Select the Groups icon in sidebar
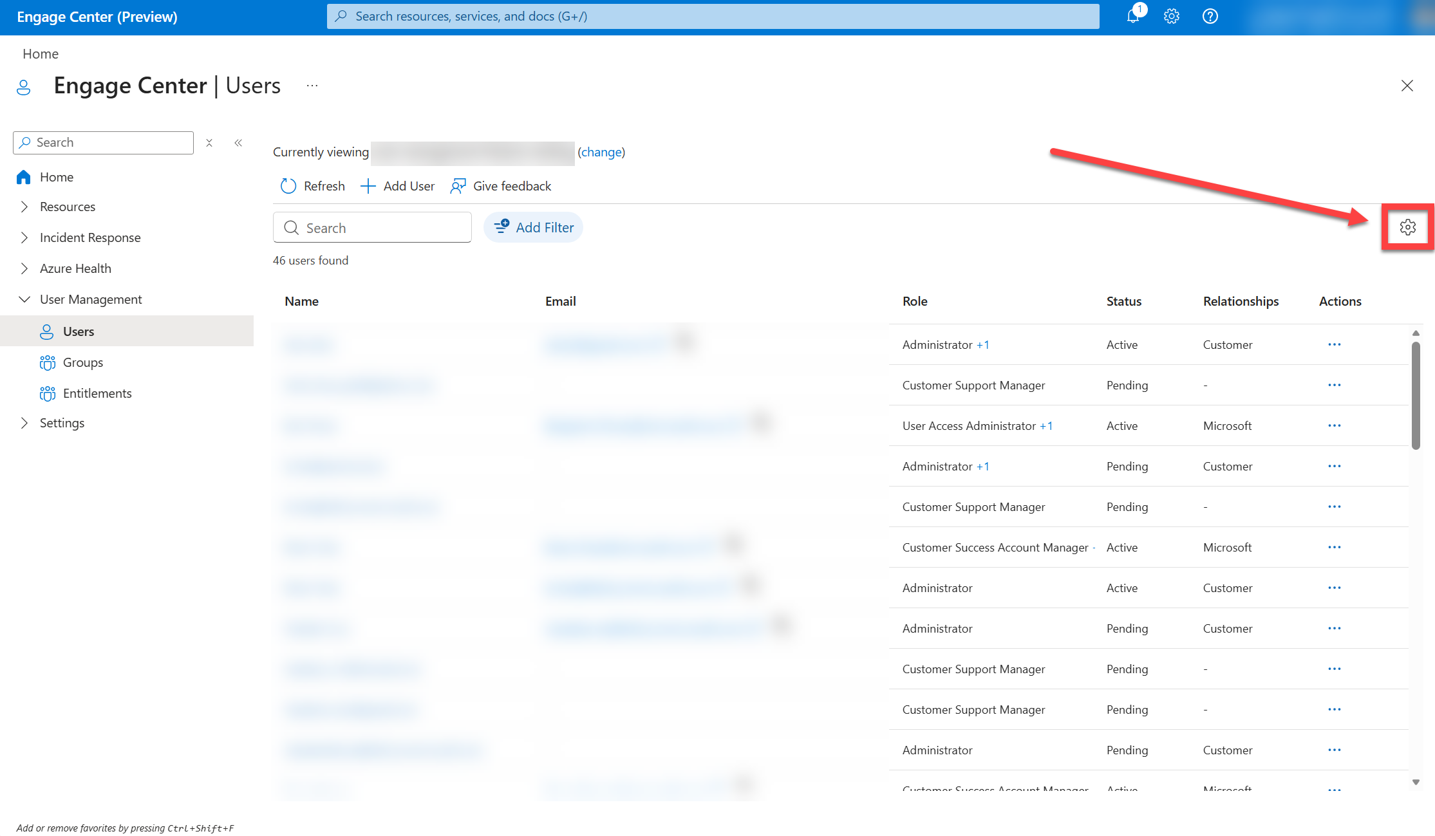This screenshot has height=836, width=1435. [x=47, y=362]
